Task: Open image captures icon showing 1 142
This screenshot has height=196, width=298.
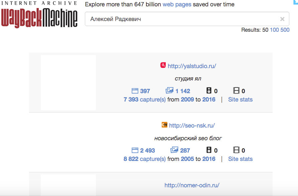Action: point(169,90)
